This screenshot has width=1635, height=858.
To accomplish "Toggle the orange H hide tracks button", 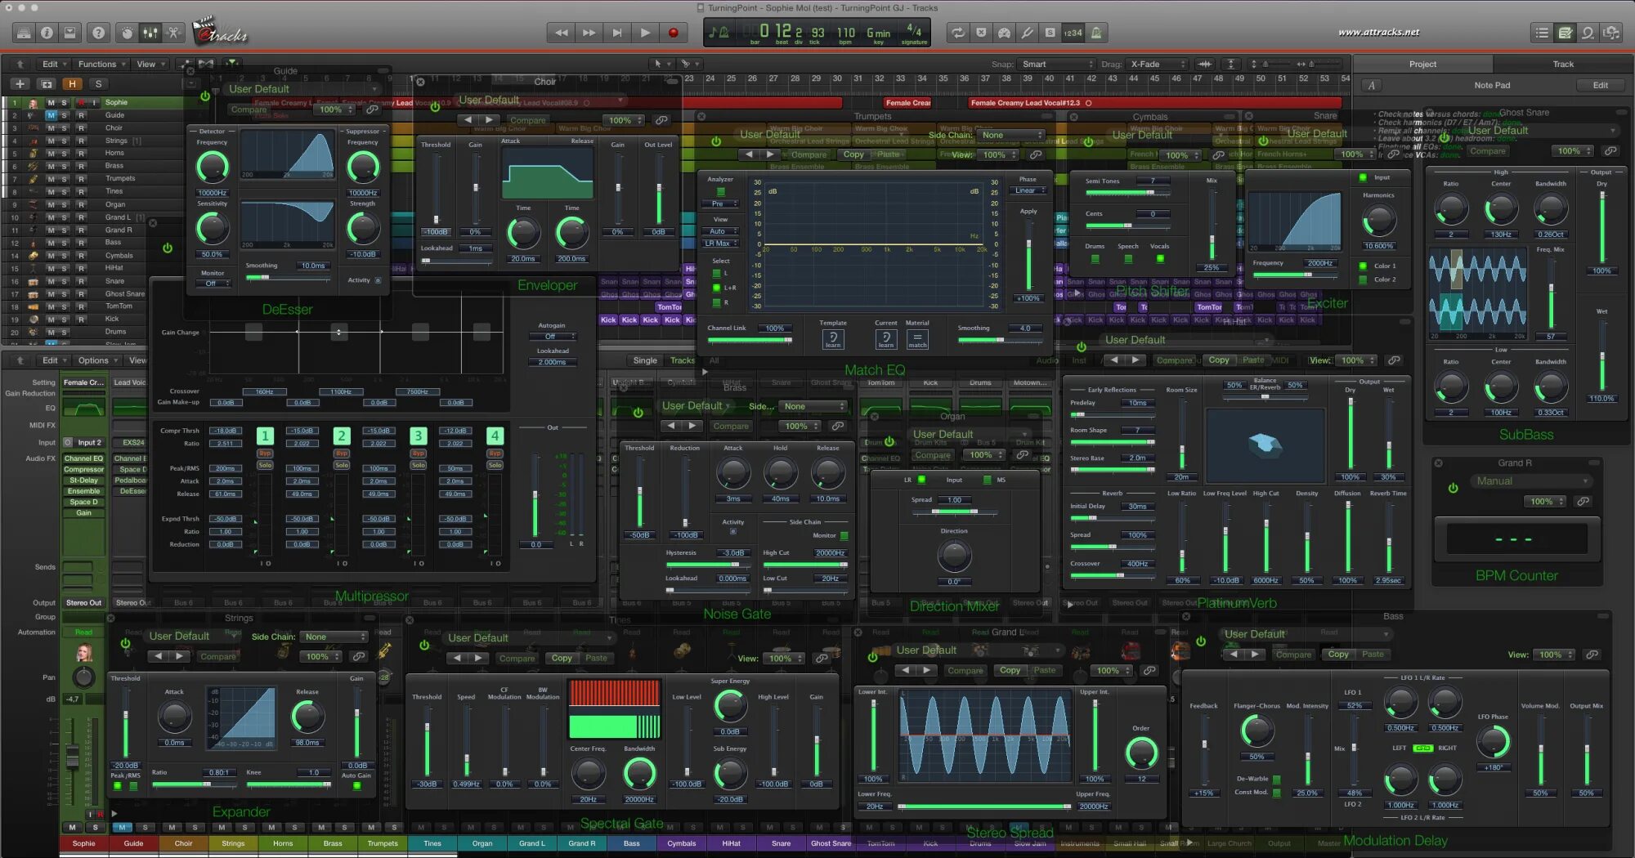I will (73, 83).
